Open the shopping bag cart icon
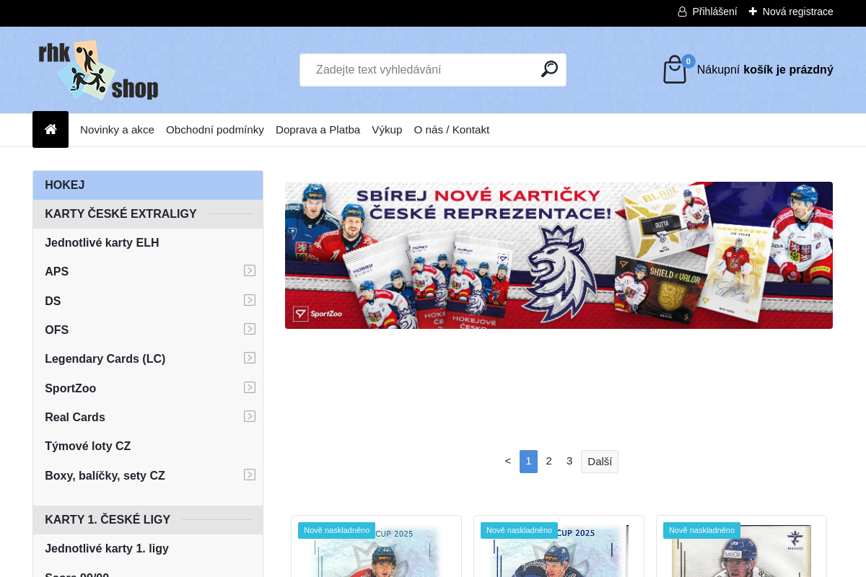The width and height of the screenshot is (866, 577). click(675, 70)
